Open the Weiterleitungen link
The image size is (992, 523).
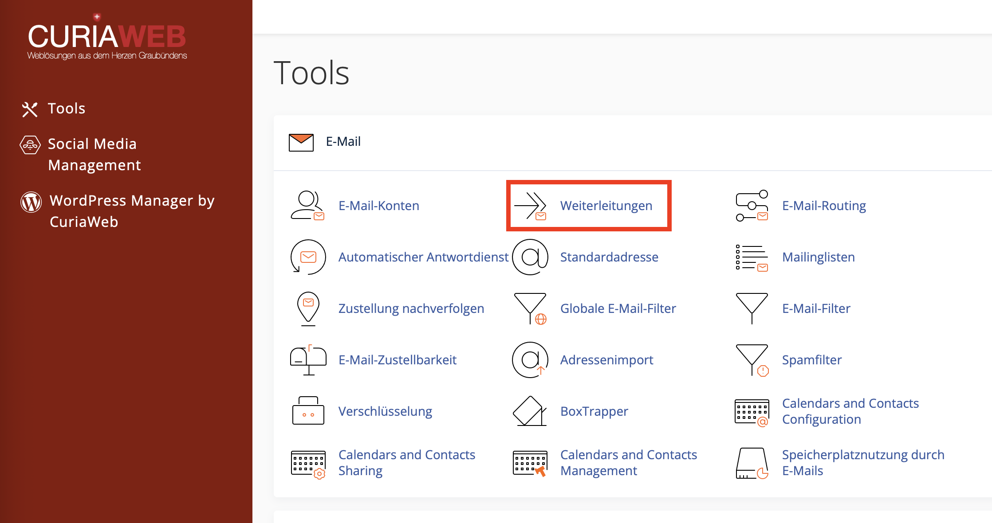point(606,206)
